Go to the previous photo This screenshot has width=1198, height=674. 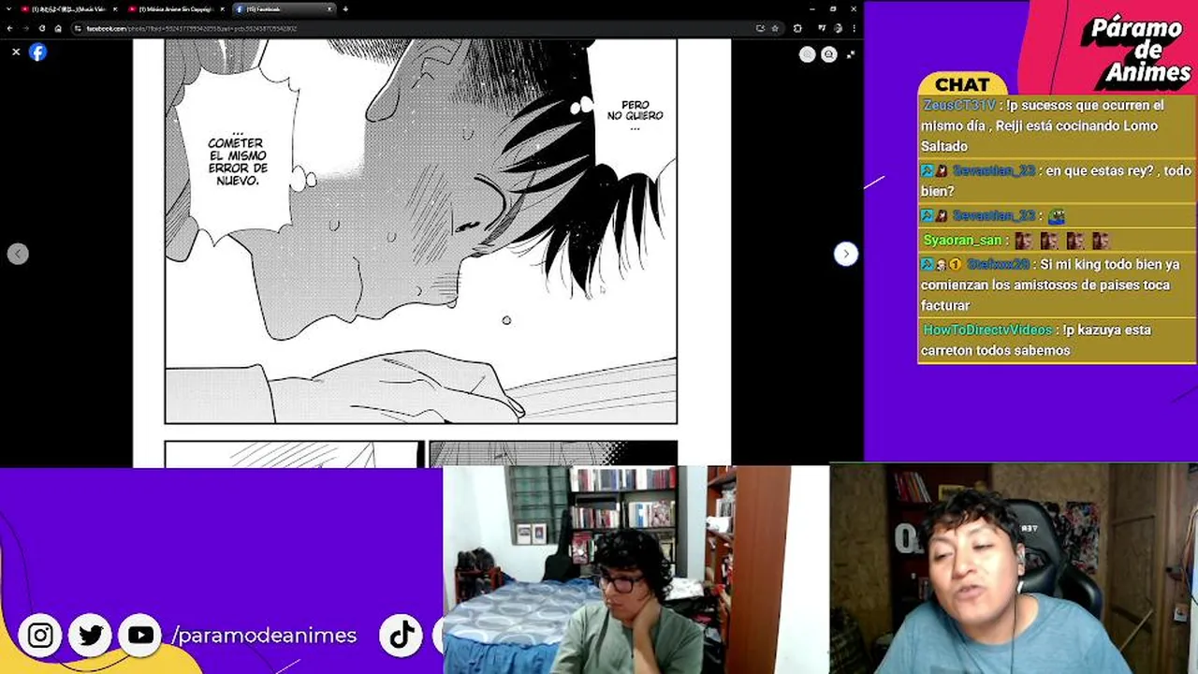tap(18, 254)
